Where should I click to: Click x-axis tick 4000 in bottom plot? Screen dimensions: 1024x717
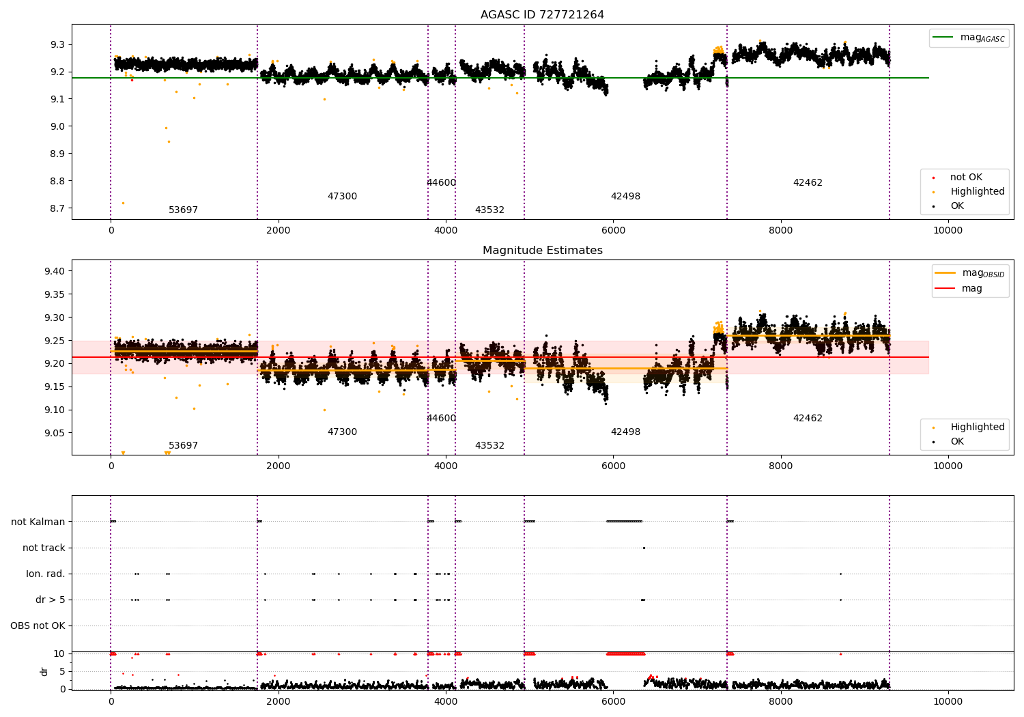click(446, 701)
